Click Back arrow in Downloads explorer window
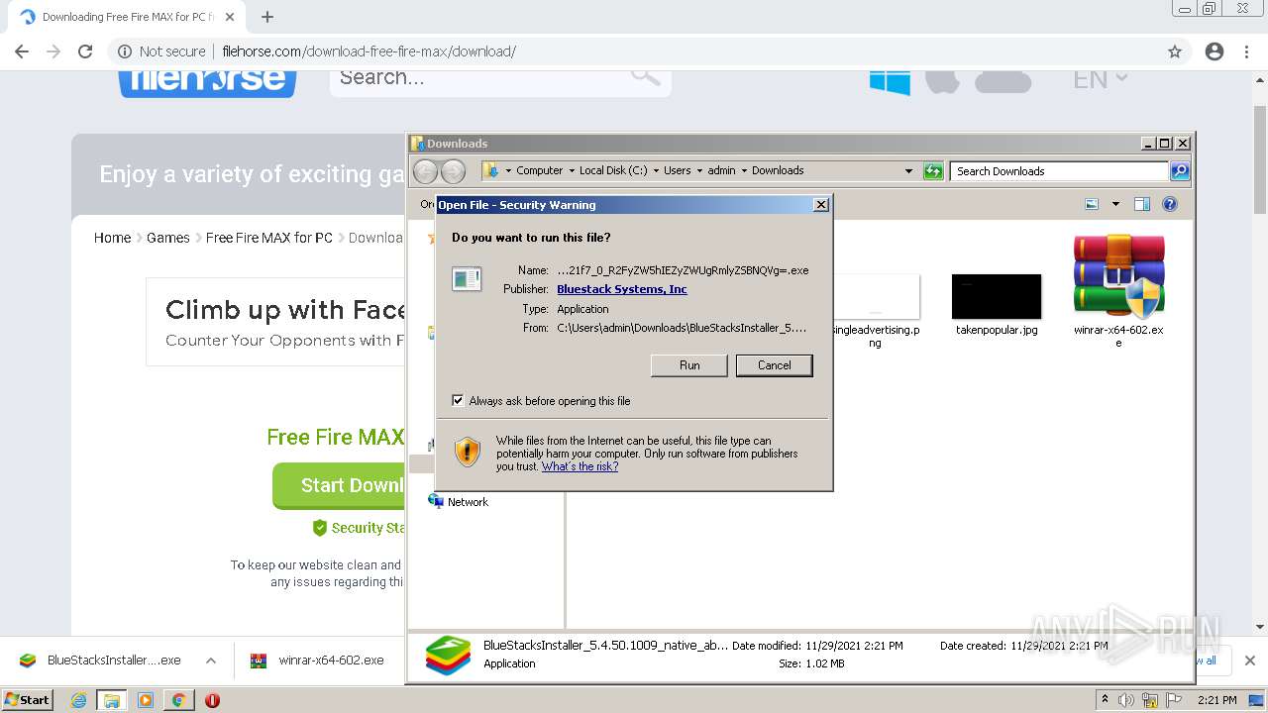 coord(425,171)
